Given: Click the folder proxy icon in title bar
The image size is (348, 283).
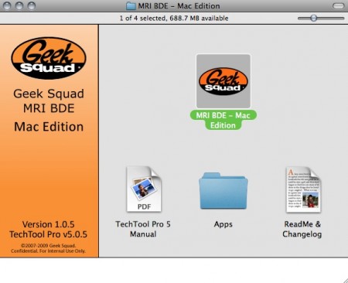Looking at the screenshot, I should [x=131, y=5].
